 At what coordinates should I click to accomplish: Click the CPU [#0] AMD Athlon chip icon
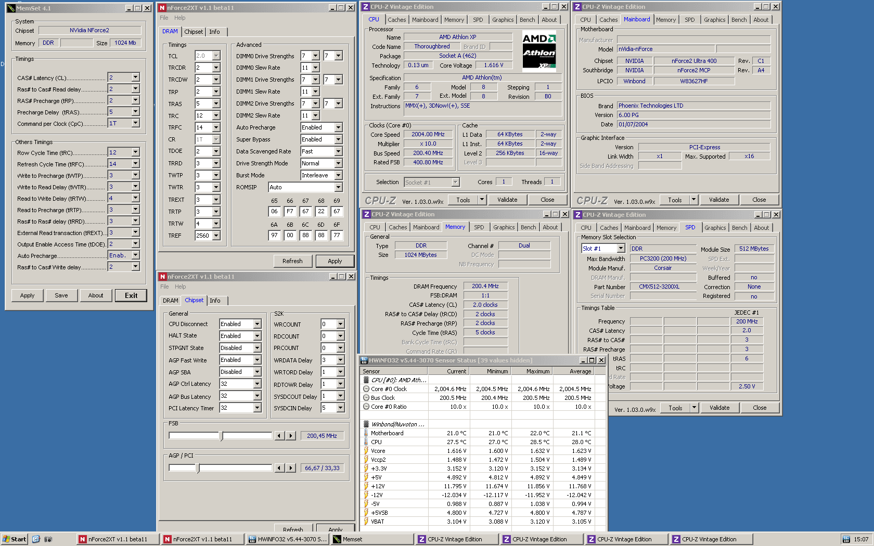pyautogui.click(x=366, y=380)
